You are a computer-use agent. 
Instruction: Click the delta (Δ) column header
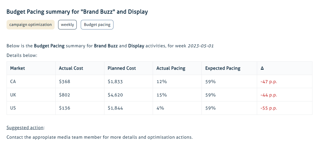click(x=262, y=68)
